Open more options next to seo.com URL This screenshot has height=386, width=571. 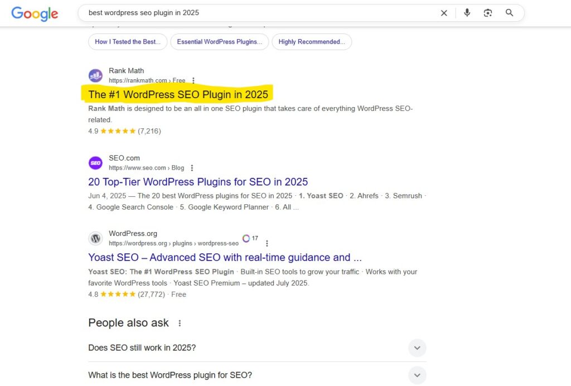[x=192, y=168]
